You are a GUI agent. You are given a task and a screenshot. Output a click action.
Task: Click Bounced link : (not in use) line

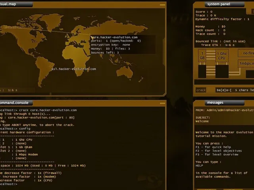click(220, 41)
